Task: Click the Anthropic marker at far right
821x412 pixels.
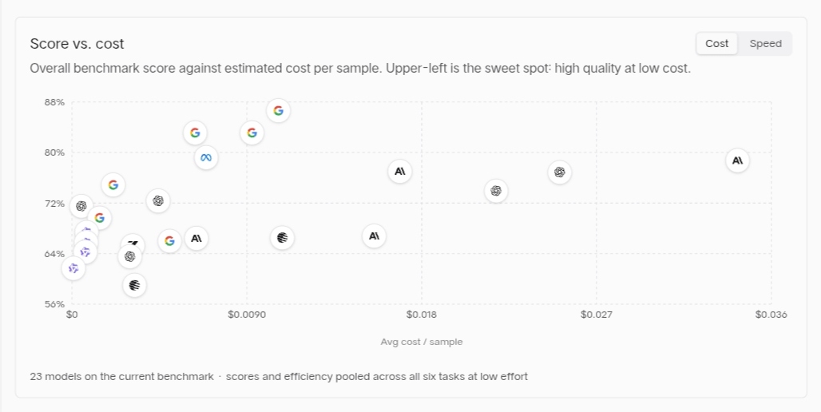Action: (738, 160)
